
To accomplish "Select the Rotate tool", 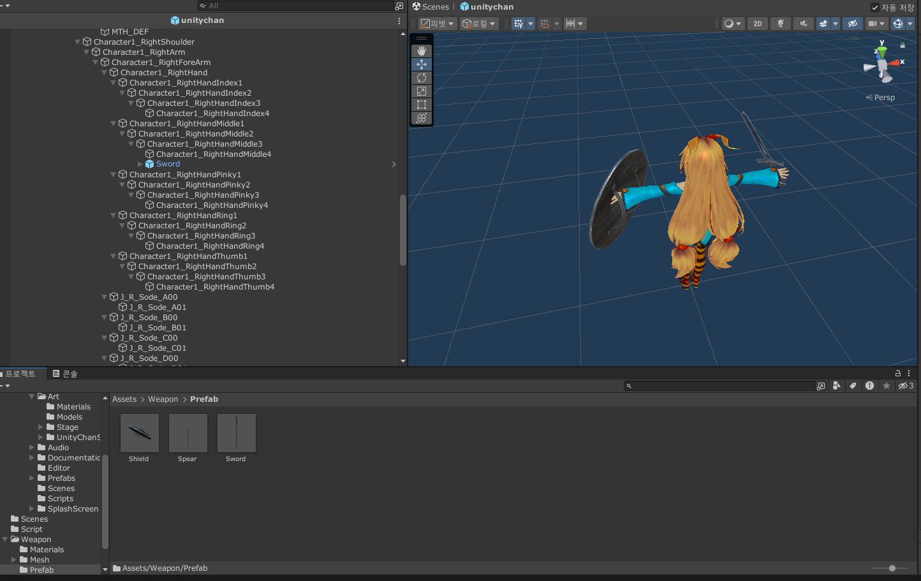I will tap(422, 78).
